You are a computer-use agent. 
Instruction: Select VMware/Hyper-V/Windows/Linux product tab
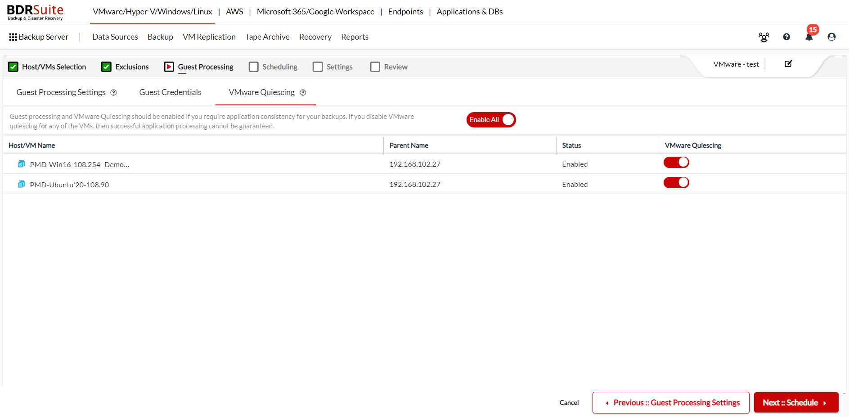(x=153, y=12)
